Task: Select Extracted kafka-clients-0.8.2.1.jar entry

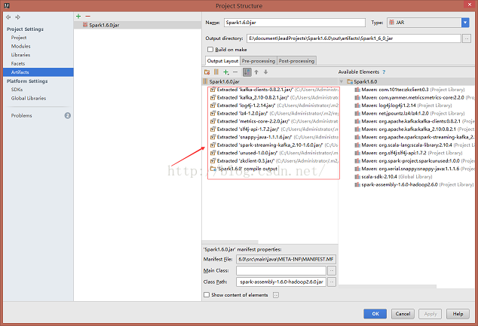Action: [274, 90]
